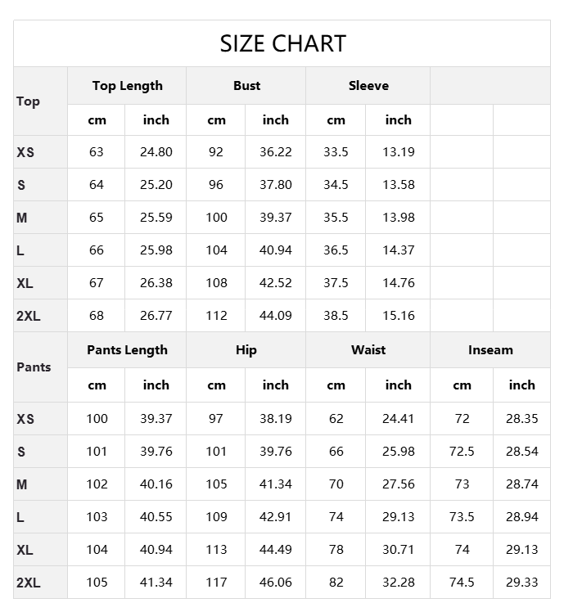The height and width of the screenshot is (612, 564).
Task: Click the Top section label
Action: pos(28,101)
